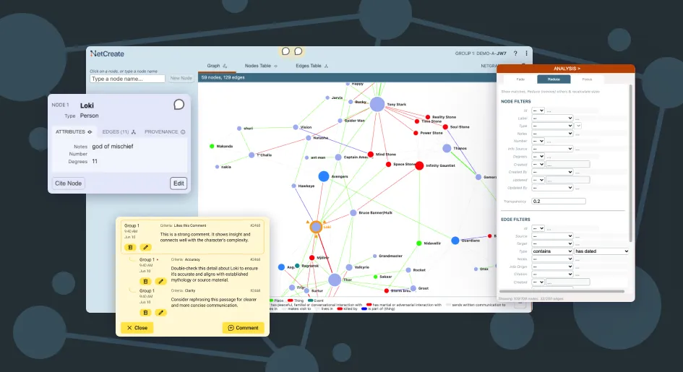The image size is (683, 372).
Task: Open the Attributes tab on Loki card
Action: (x=74, y=132)
